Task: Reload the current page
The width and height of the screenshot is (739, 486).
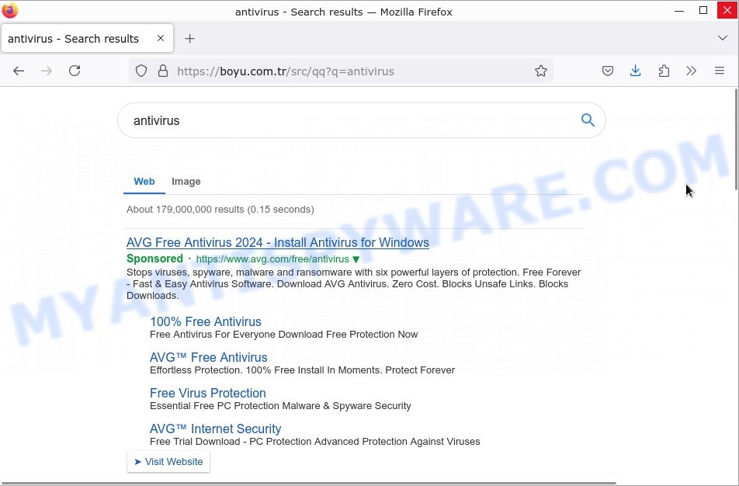Action: [x=75, y=71]
